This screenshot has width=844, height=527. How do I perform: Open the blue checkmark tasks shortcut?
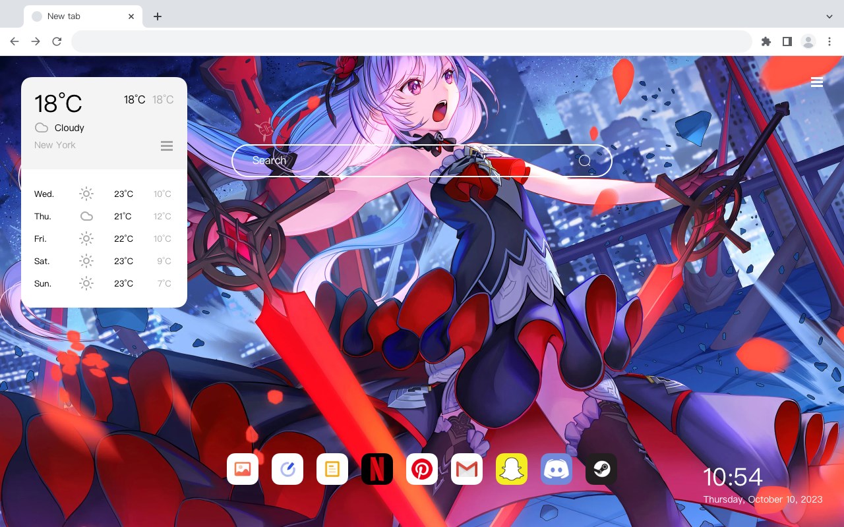coord(287,469)
